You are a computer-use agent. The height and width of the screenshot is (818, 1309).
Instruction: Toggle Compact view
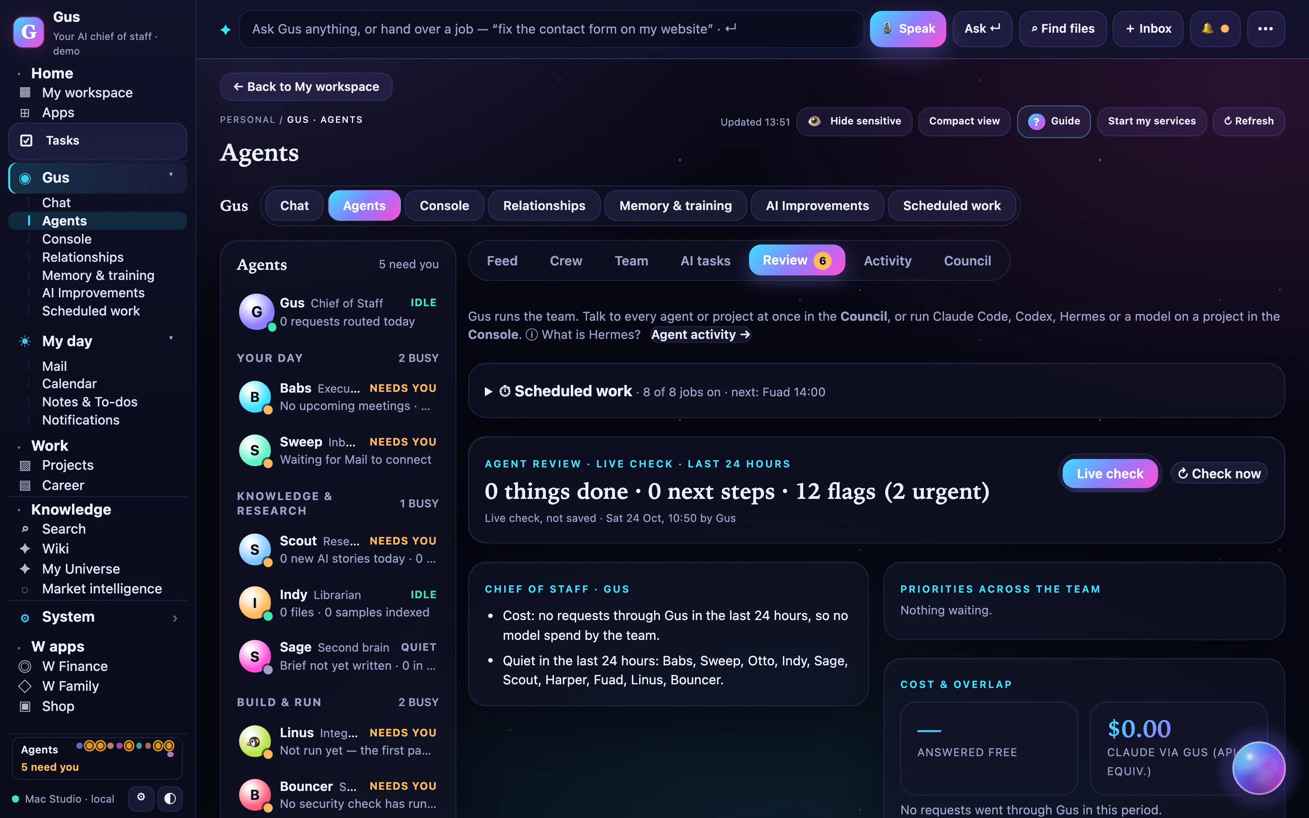pos(964,121)
